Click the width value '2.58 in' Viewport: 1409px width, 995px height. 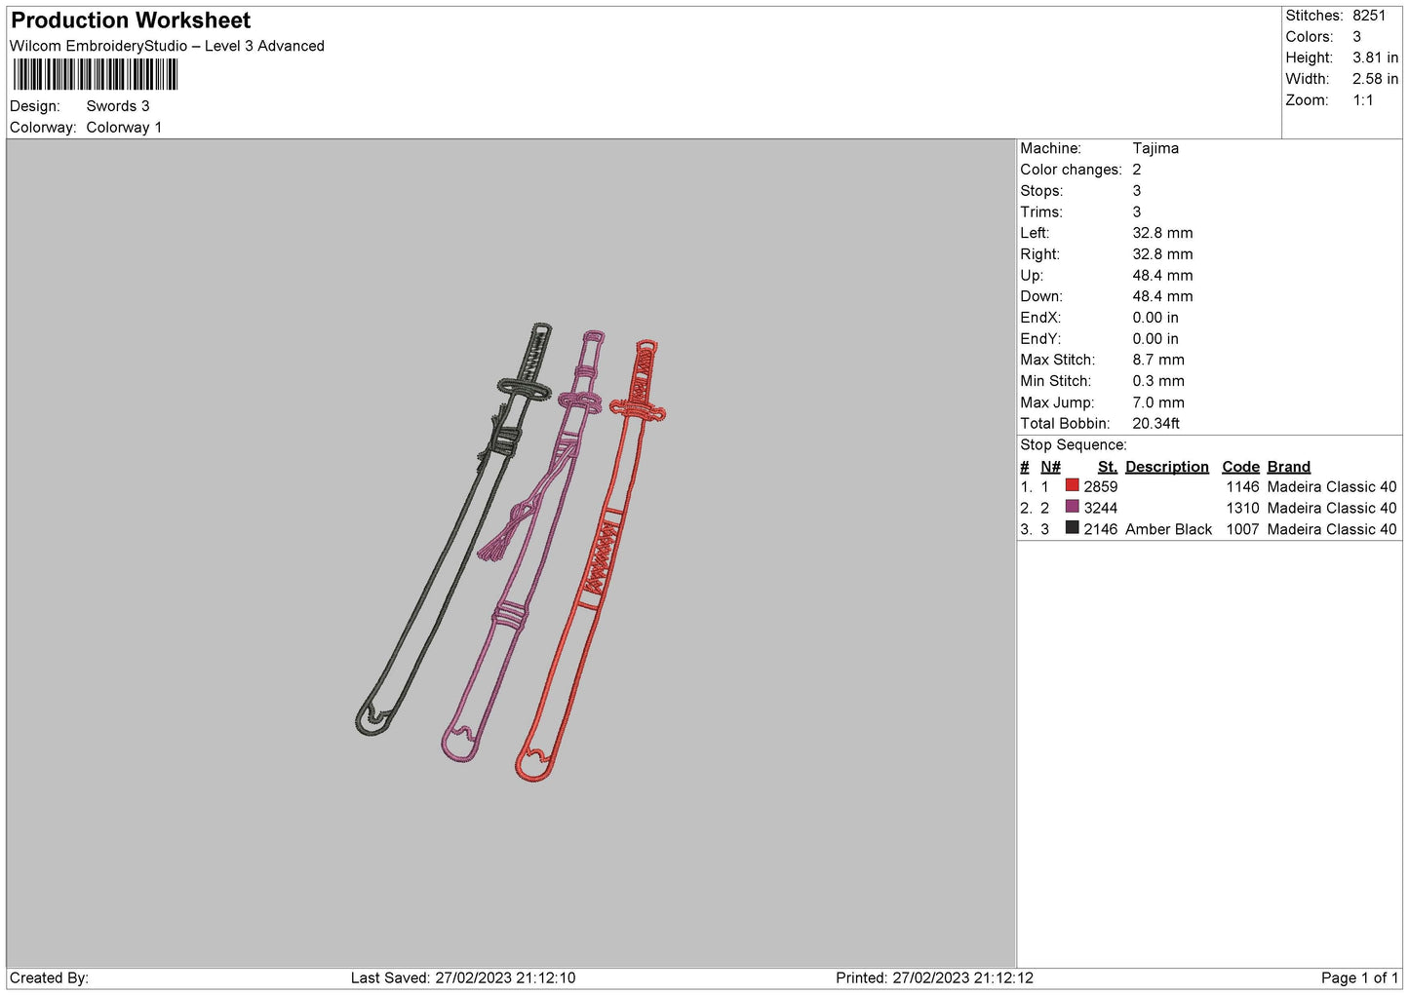point(1375,79)
